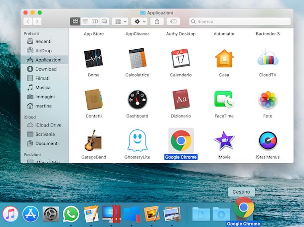
Task: Open the Borsa stocks app icon
Action: click(94, 58)
